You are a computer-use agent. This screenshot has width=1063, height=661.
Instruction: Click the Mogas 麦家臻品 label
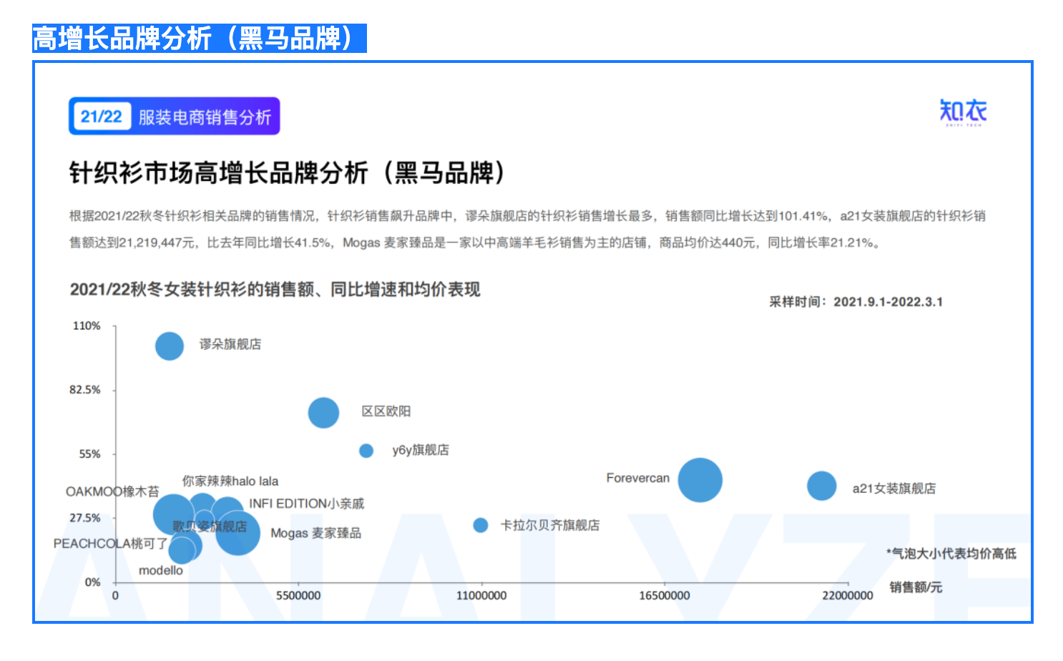315,533
